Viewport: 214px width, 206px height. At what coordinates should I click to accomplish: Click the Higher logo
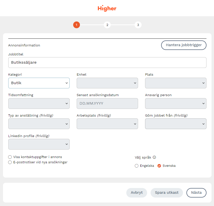pyautogui.click(x=107, y=8)
